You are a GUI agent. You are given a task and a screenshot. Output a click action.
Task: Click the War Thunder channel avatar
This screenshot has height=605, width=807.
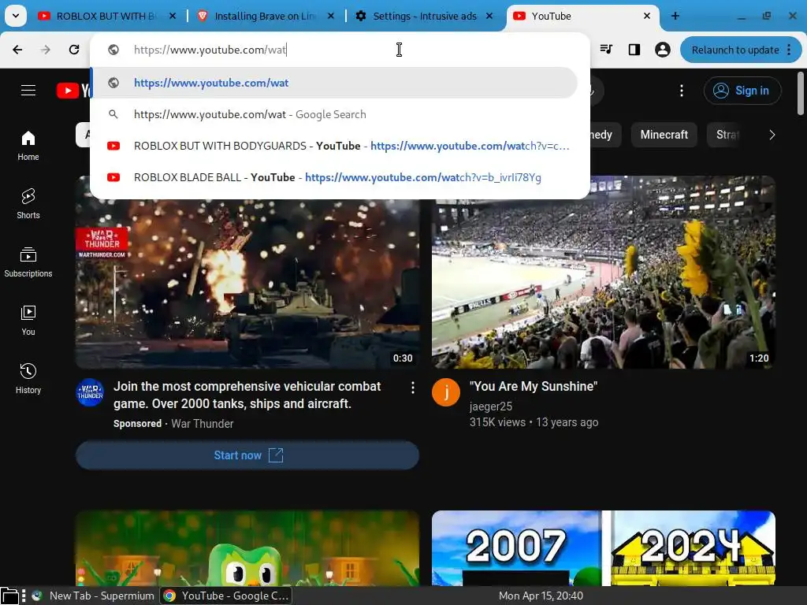(90, 392)
